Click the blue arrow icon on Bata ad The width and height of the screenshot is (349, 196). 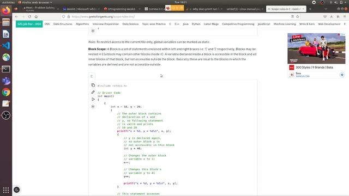(x=342, y=75)
